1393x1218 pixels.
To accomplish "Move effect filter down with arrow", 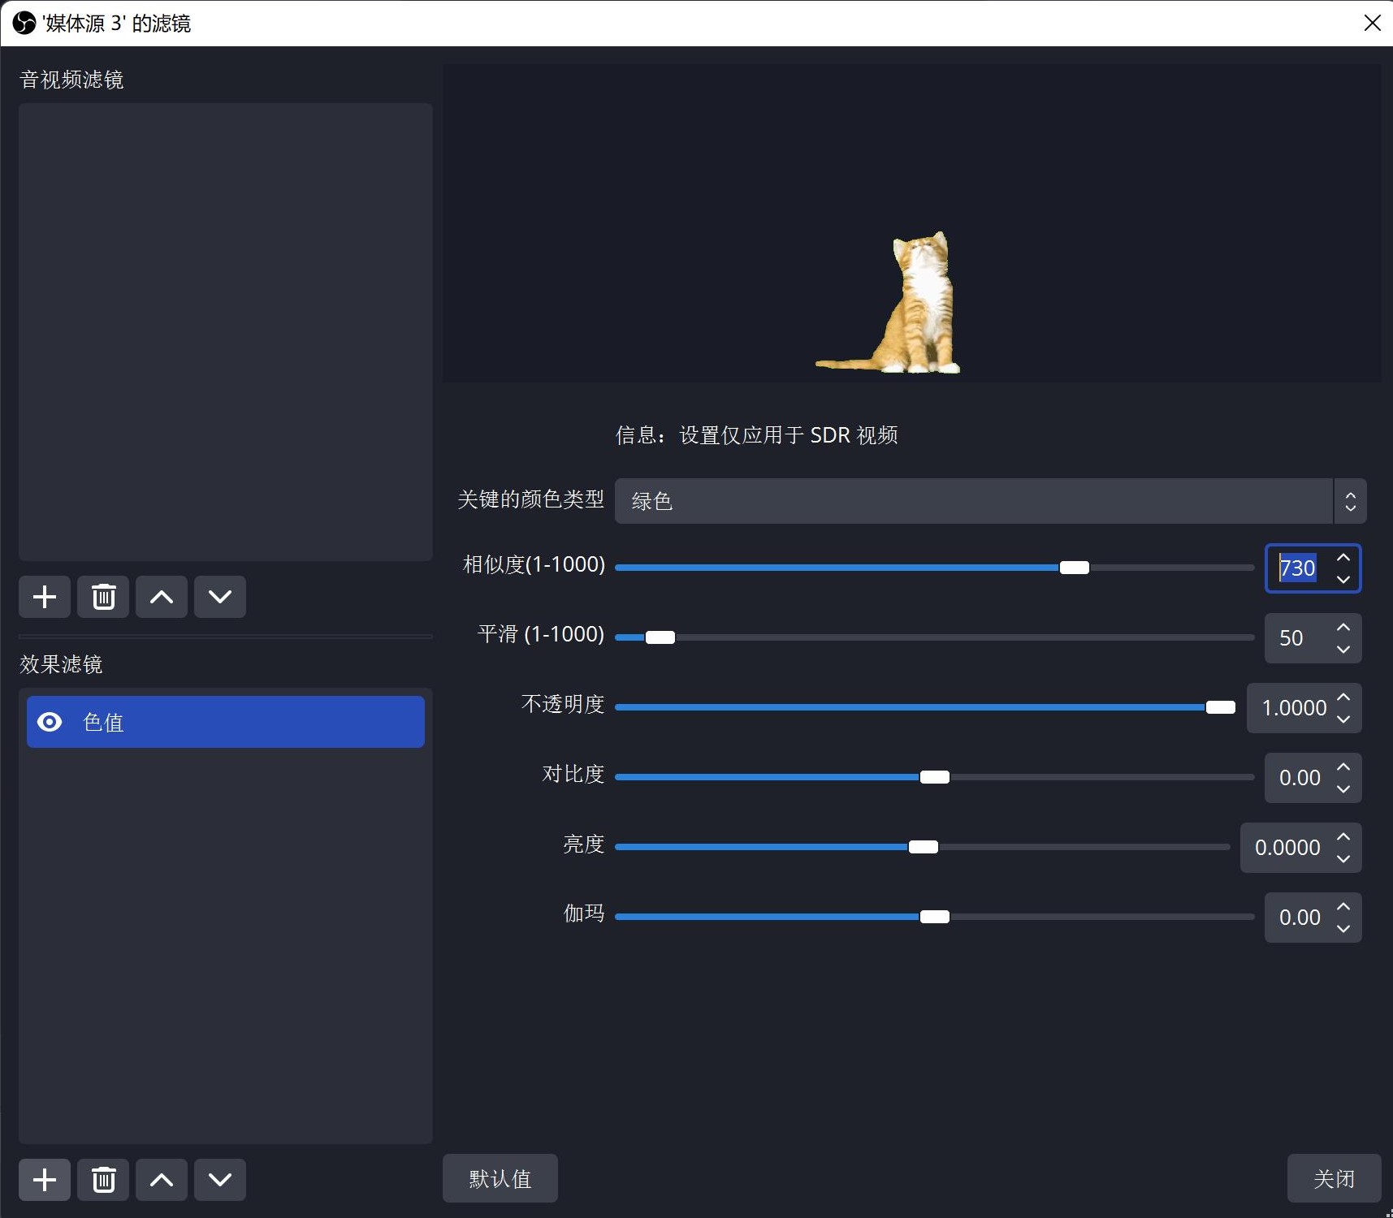I will coord(220,1180).
